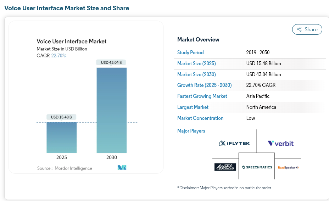
Task: Click the ReadSpeaker logo
Action: pos(288,167)
